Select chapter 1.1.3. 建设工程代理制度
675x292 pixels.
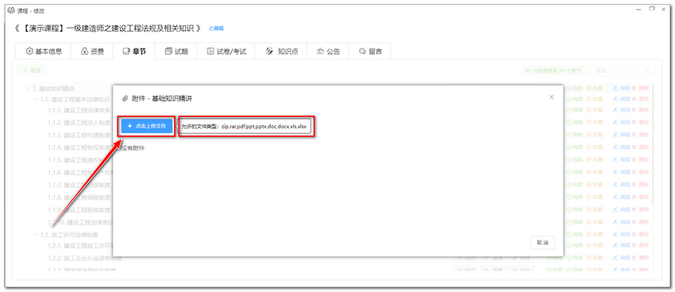(79, 135)
